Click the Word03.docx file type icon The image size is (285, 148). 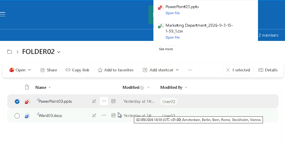point(27,116)
